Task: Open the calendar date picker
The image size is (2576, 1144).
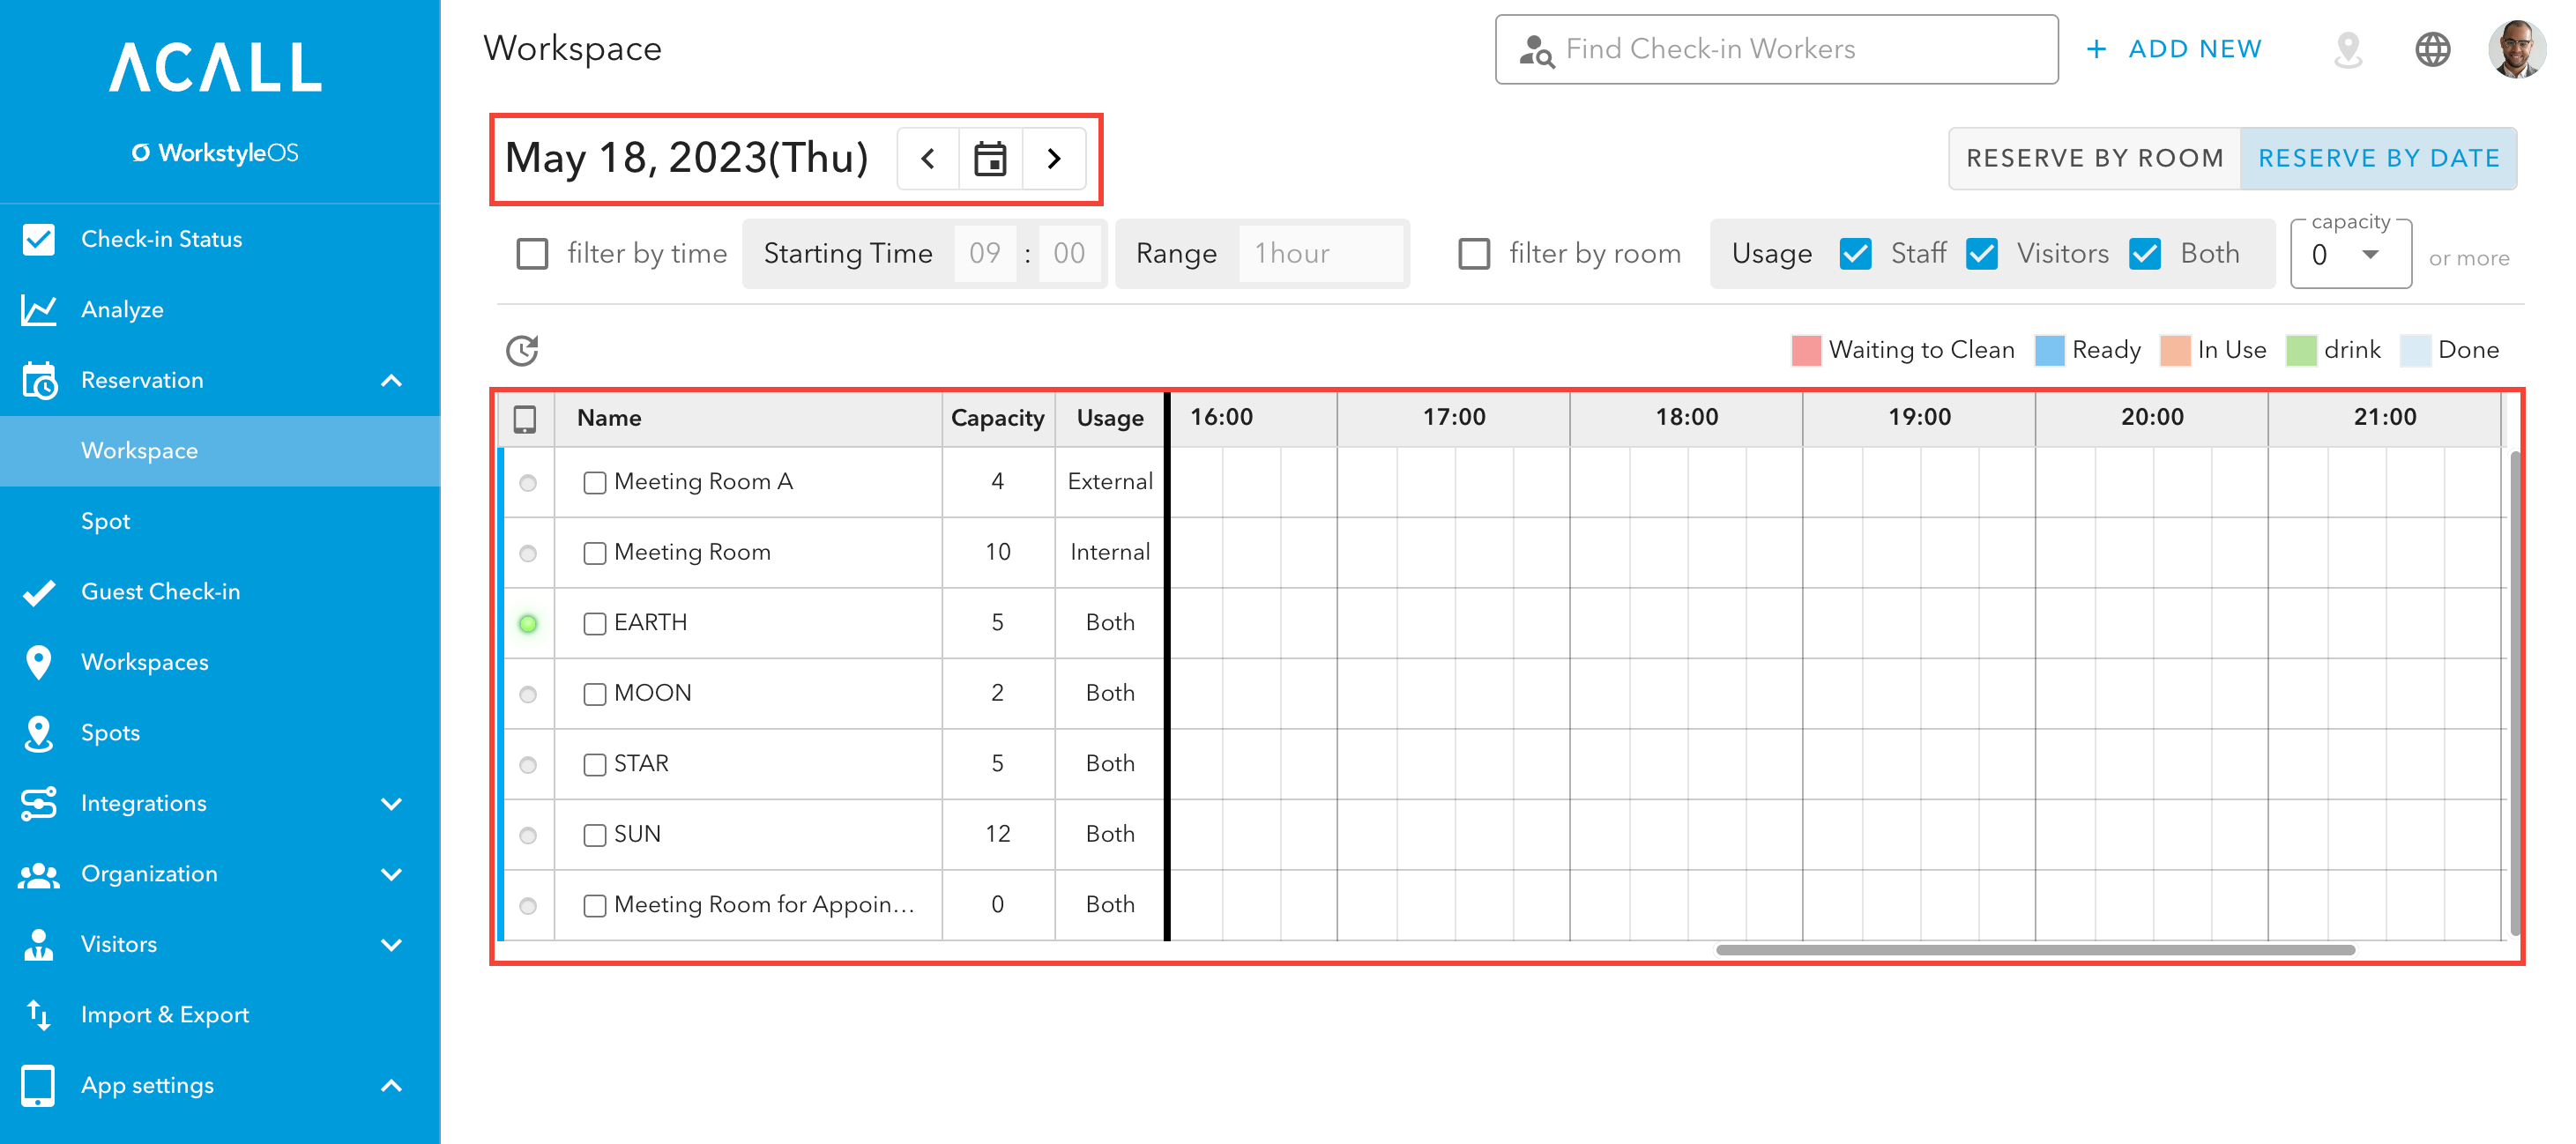Action: 990,158
